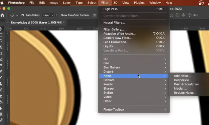Click the align left edges icon
The image size is (209, 125).
coord(95,15)
